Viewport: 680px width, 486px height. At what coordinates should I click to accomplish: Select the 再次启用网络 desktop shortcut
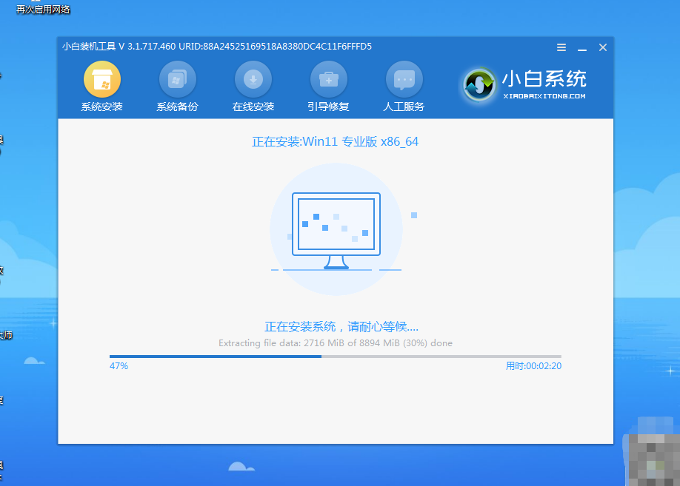coord(43,10)
